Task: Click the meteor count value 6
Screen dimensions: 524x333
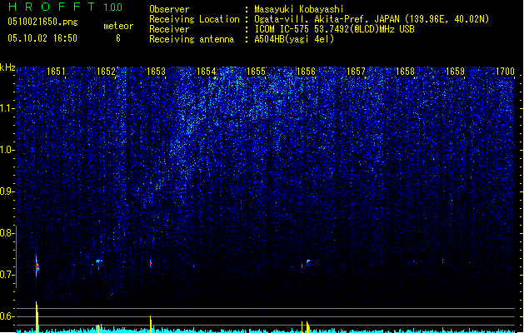Action: (x=118, y=38)
